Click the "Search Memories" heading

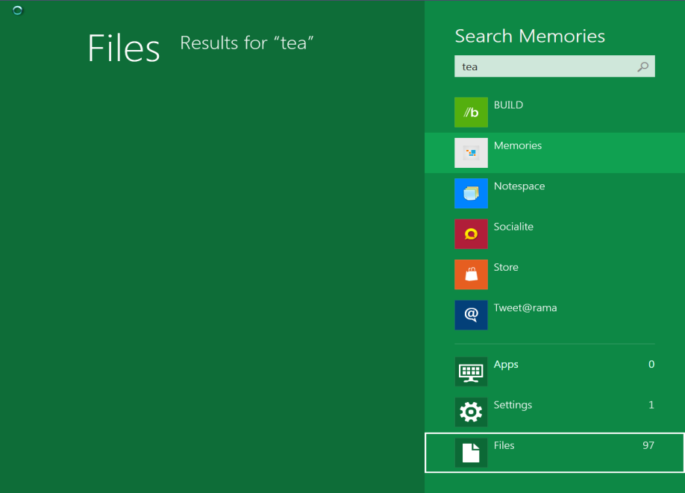click(x=530, y=36)
